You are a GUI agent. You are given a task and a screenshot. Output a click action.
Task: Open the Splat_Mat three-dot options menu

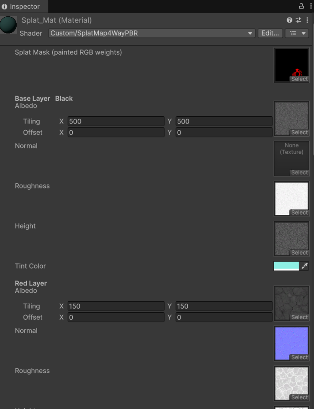point(307,20)
